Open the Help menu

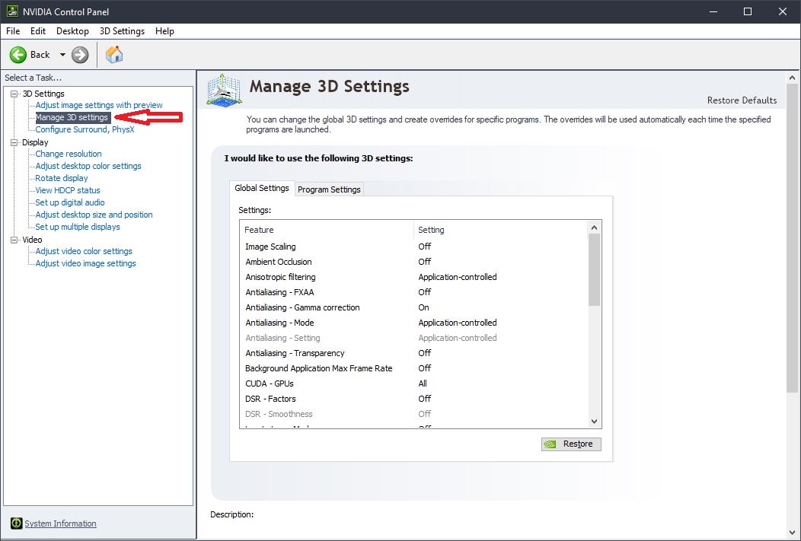(x=164, y=31)
